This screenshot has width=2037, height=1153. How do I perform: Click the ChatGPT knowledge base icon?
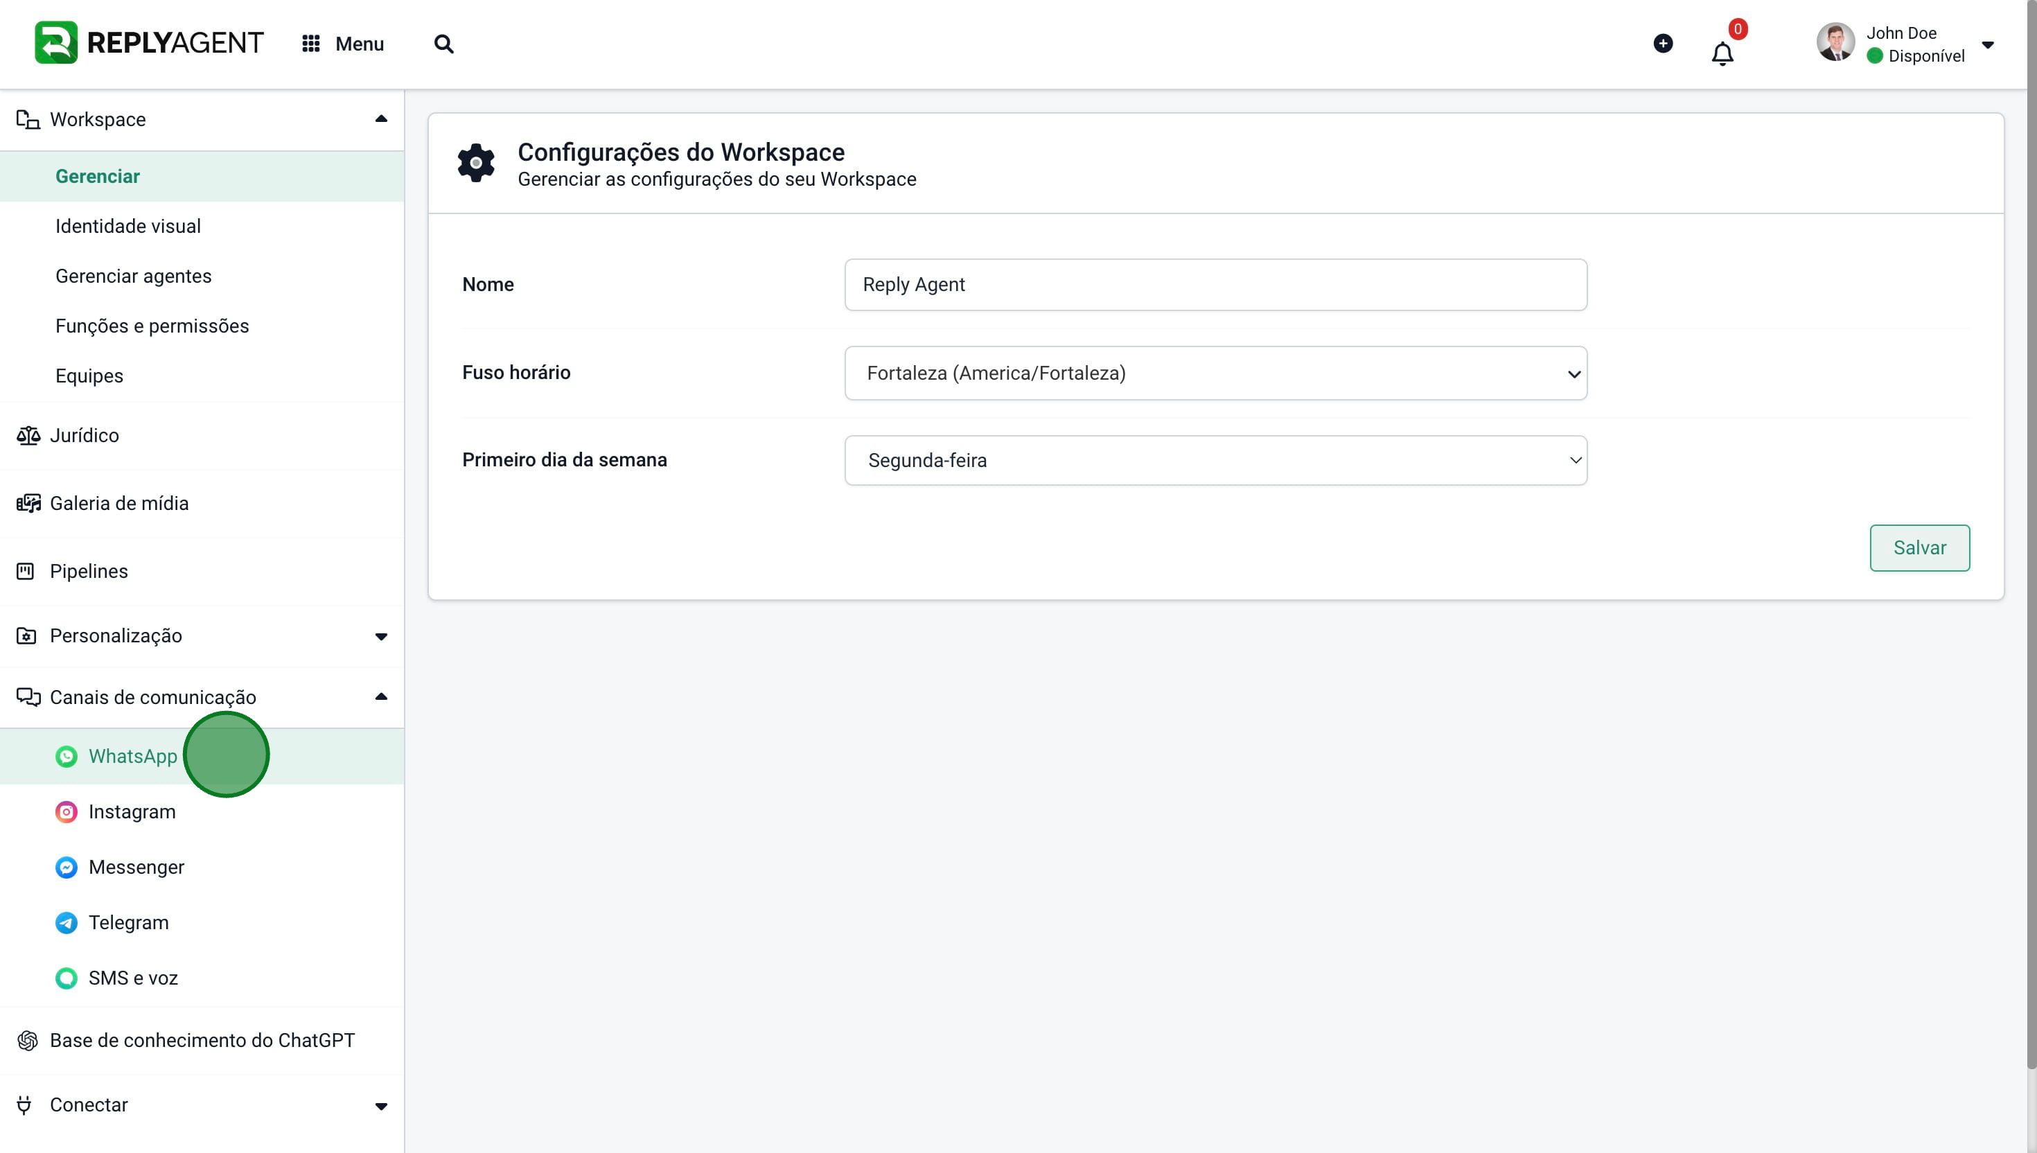click(x=28, y=1041)
